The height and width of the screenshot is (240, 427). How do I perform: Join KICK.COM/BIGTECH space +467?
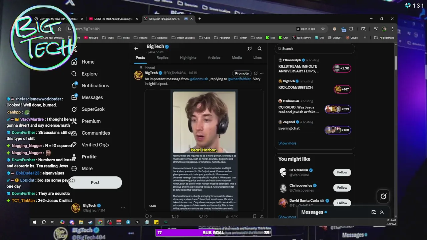(342, 89)
